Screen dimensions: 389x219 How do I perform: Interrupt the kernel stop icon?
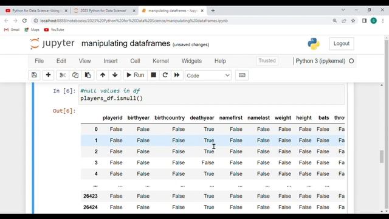[x=153, y=75]
